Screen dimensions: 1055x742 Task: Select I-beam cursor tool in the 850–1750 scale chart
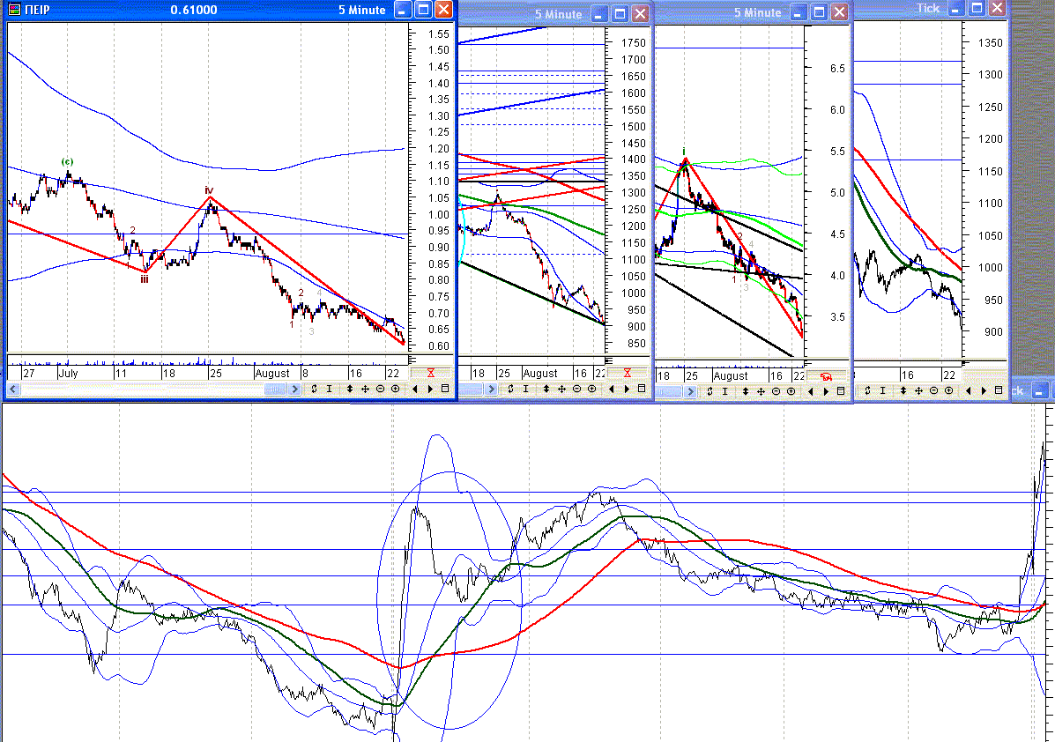525,389
